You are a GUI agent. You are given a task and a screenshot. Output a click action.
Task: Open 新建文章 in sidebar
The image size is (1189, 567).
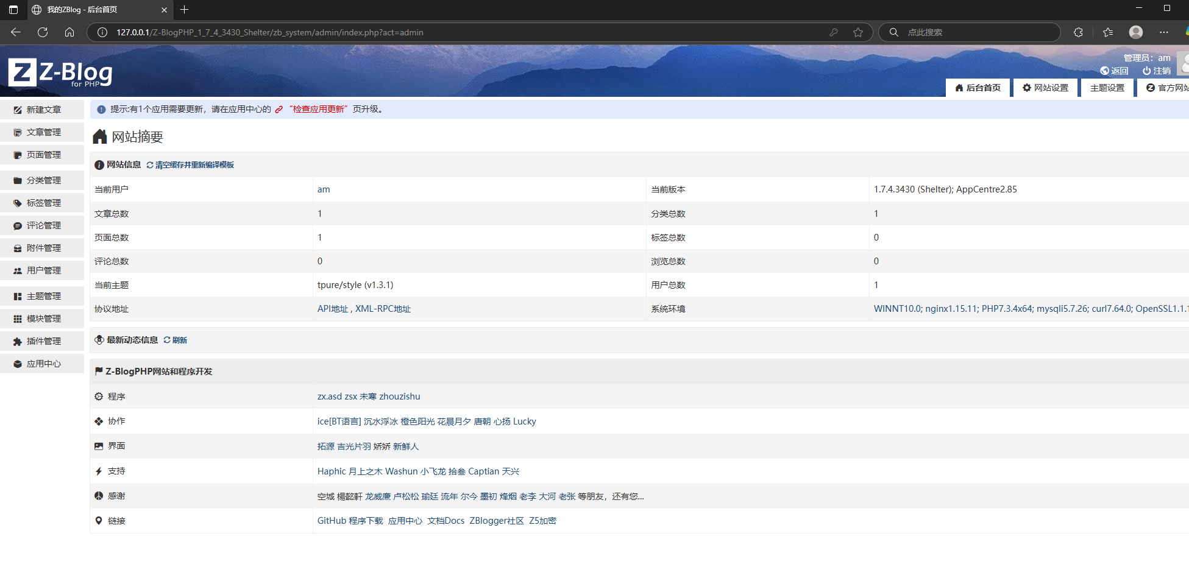(42, 110)
